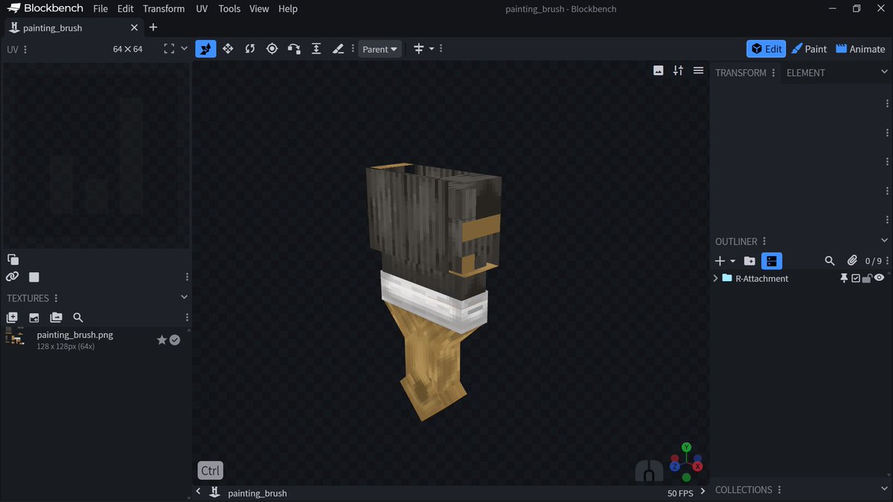Open the Tools menu

click(229, 9)
